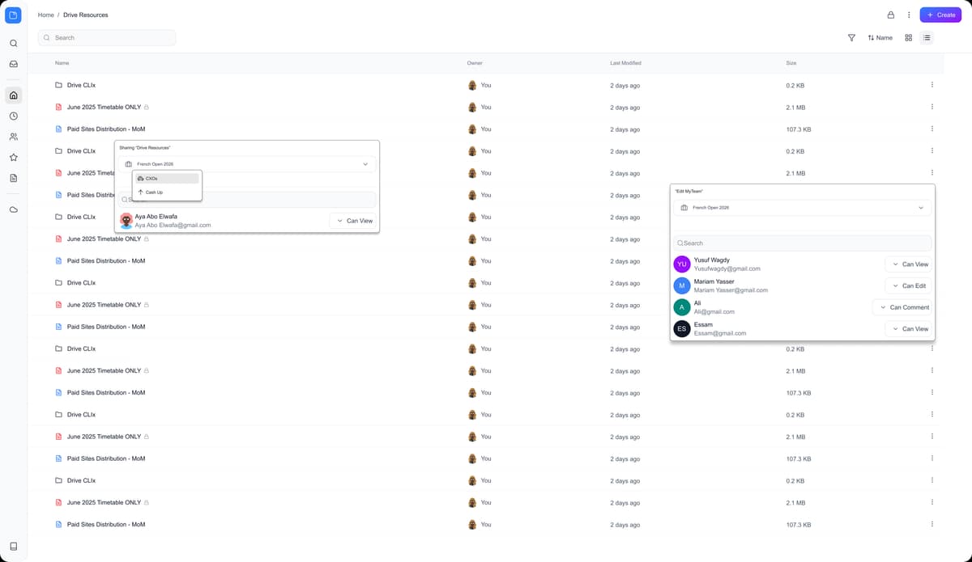Image resolution: width=972 pixels, height=562 pixels.
Task: Select the Starred items star icon
Action: coord(13,157)
